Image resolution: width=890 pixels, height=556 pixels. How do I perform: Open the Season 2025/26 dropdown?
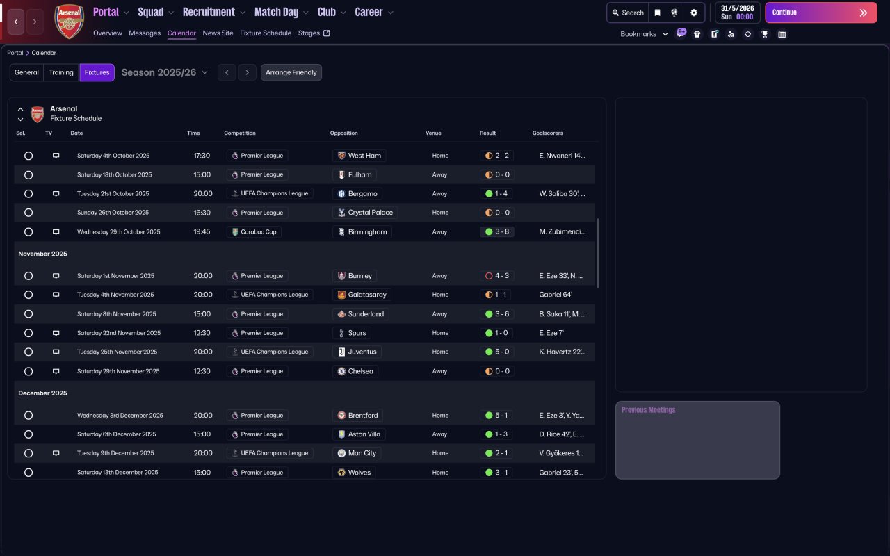(164, 72)
